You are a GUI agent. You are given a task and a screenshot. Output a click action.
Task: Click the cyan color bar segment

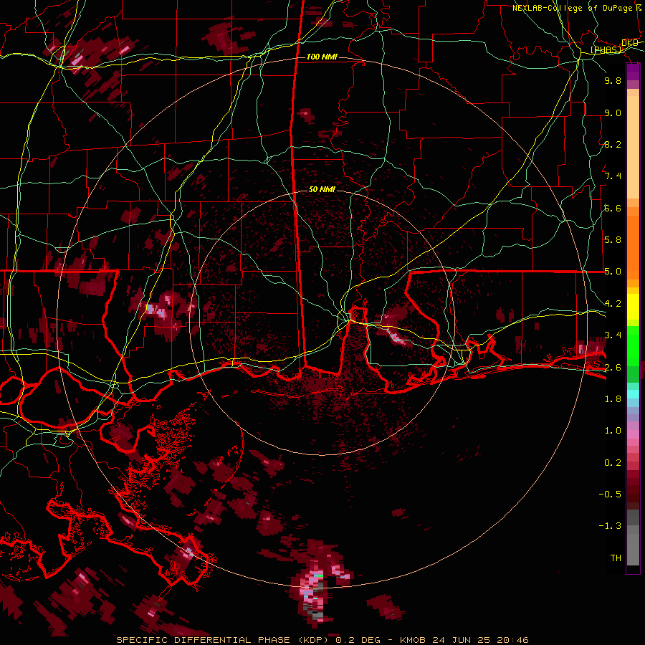(633, 394)
